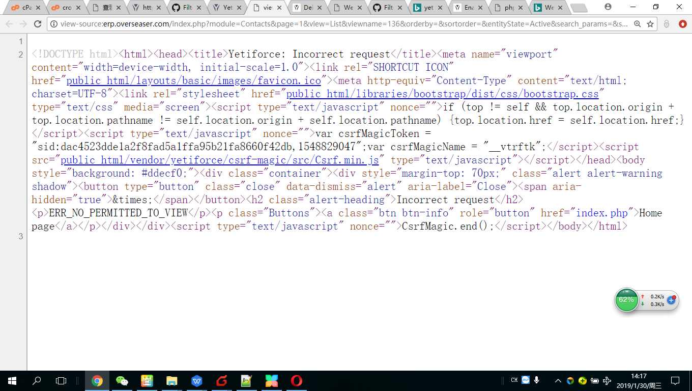Close the Del tab
This screenshot has height=391, width=692.
click(320, 8)
